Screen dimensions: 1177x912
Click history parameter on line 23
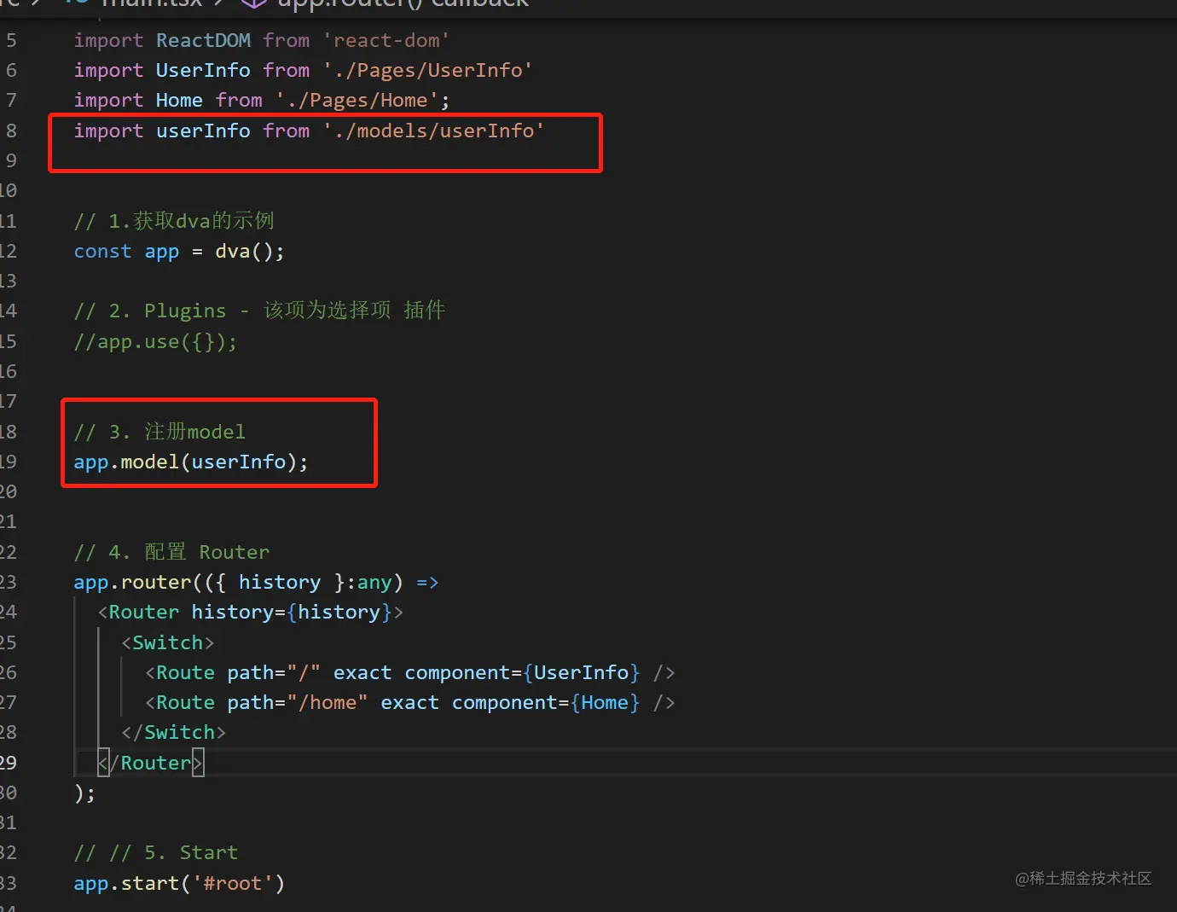(x=280, y=582)
